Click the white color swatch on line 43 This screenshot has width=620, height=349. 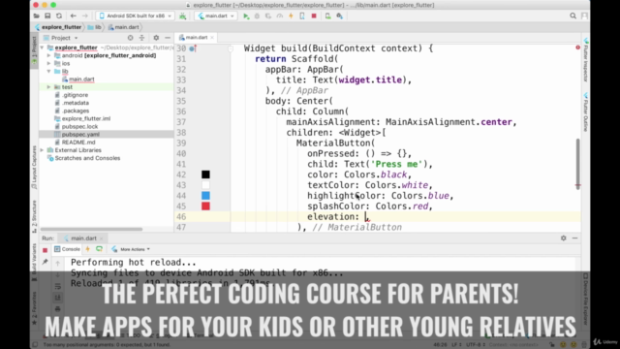click(x=205, y=185)
